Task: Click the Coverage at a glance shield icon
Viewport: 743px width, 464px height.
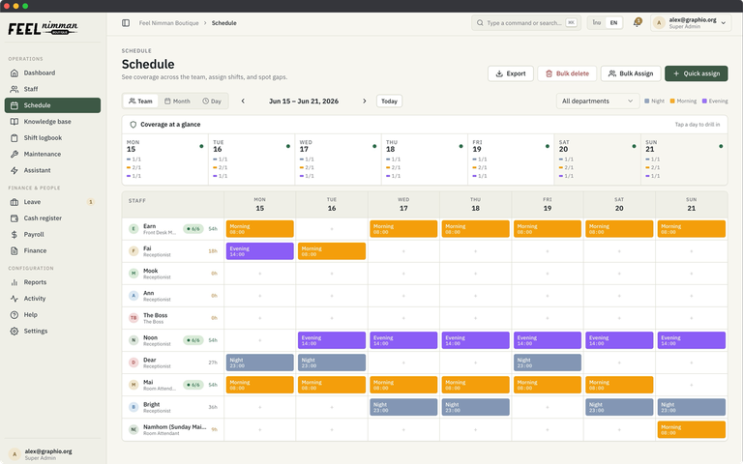Action: coord(134,125)
